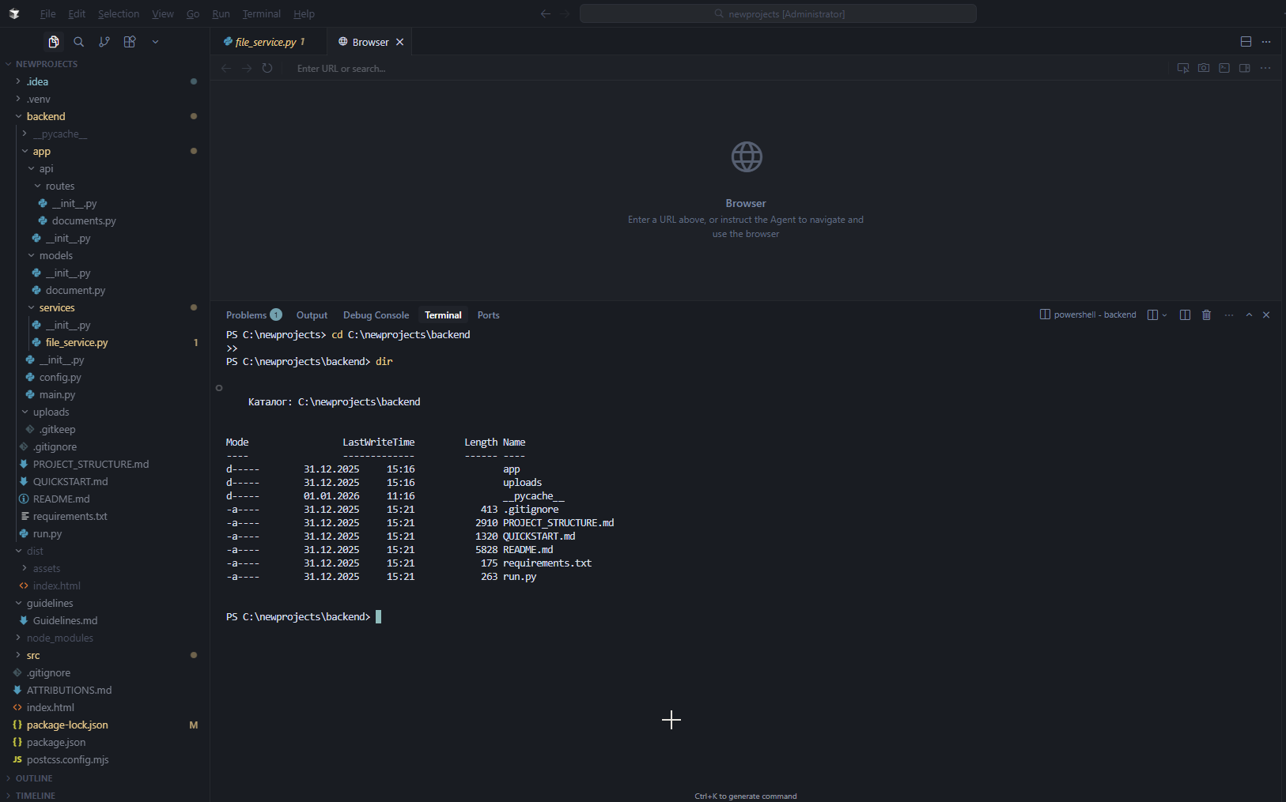Expand the .venv folder

104,99
